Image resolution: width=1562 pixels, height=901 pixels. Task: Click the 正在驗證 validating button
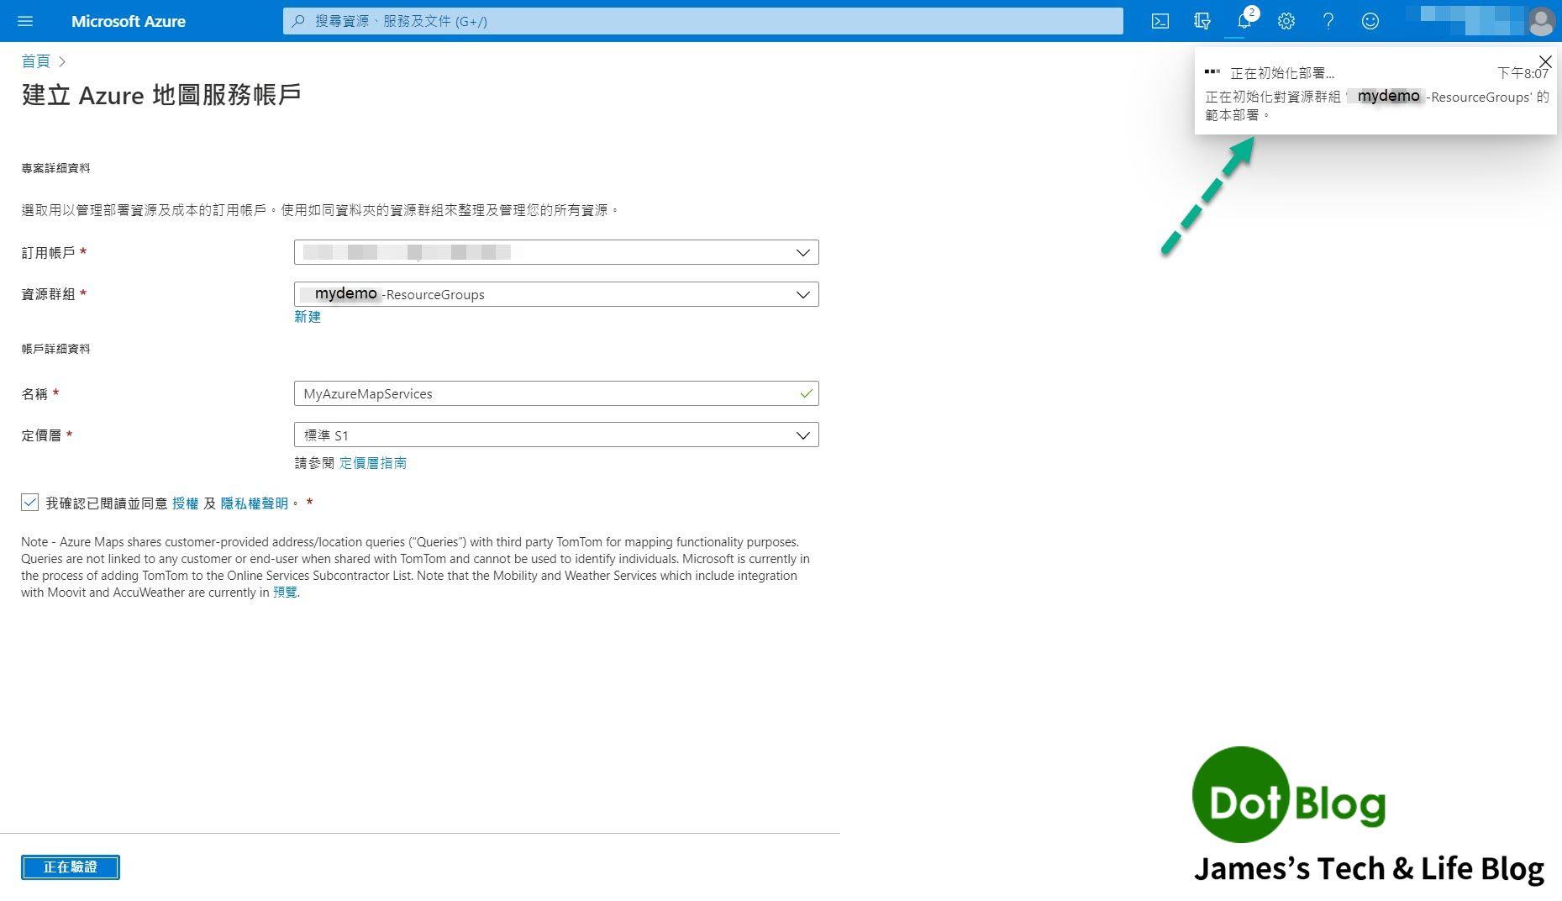71,867
